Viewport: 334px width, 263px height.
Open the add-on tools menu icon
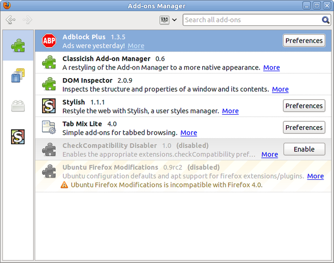click(x=164, y=20)
